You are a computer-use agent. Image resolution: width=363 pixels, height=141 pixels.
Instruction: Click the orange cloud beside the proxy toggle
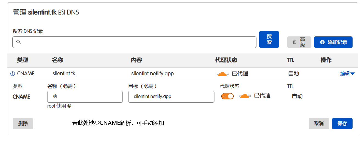(245, 96)
